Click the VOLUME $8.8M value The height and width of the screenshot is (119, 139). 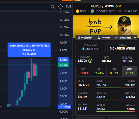coord(82,97)
